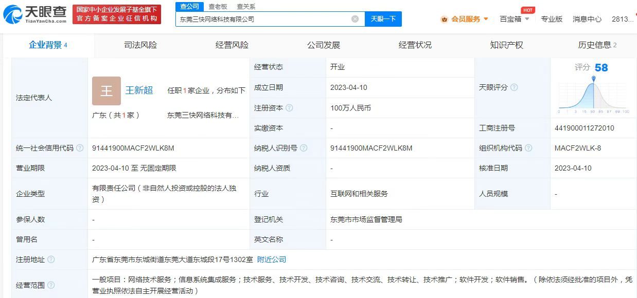Switch to the 查老板 tab

pos(217,6)
